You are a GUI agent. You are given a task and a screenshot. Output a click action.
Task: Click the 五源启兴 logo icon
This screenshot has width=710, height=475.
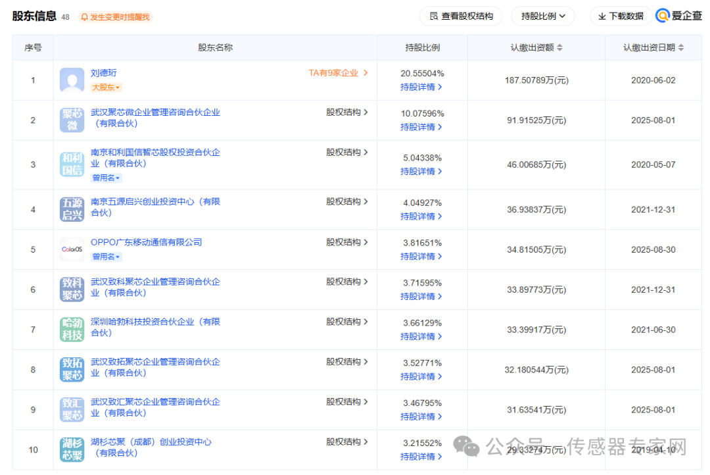pos(72,209)
